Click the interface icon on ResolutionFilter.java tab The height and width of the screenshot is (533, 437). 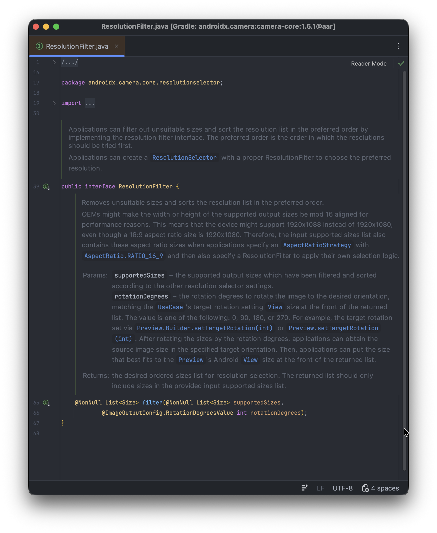point(39,46)
